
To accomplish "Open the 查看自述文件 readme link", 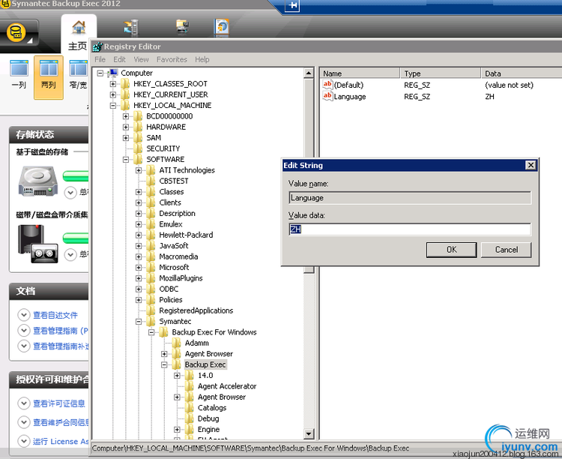I will (55, 316).
